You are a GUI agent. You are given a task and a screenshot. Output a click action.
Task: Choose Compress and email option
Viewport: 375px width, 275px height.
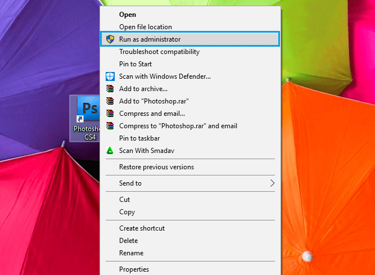pos(190,114)
